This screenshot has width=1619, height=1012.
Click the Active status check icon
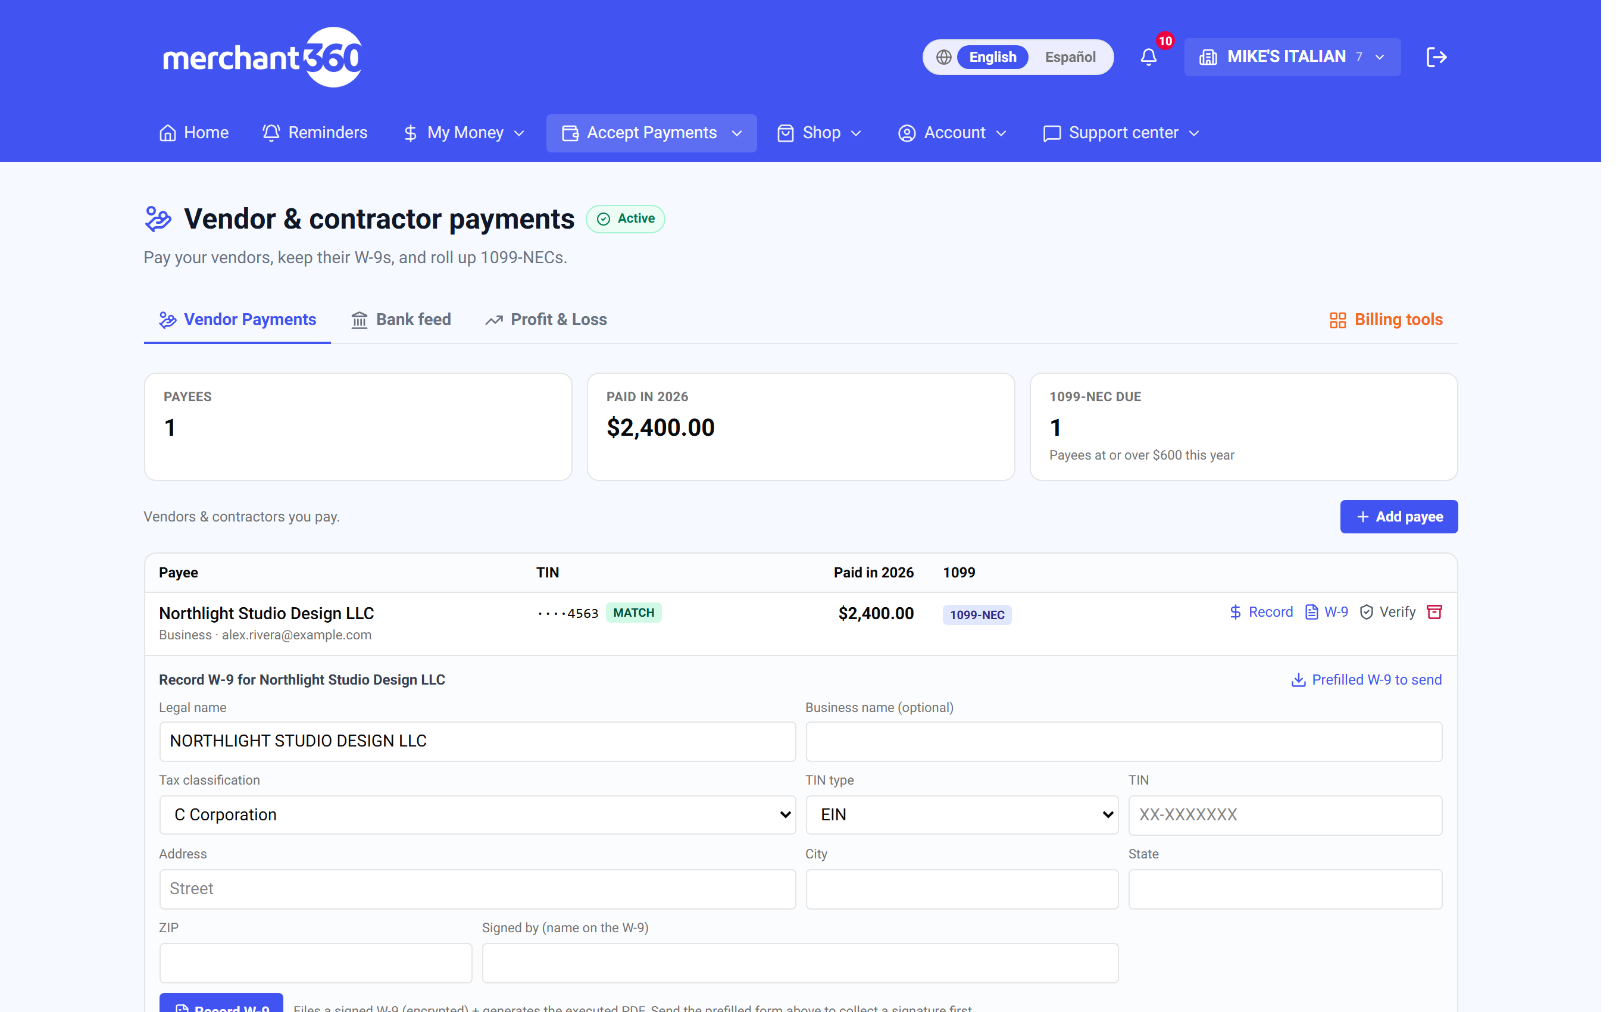tap(604, 219)
